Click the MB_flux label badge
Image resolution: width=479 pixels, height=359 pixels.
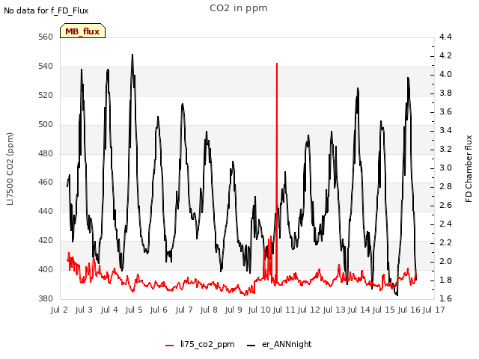click(82, 31)
